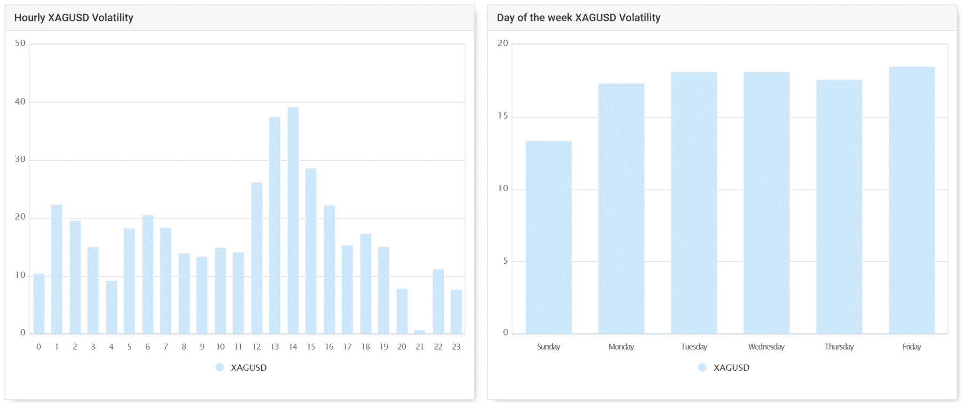
Task: Click the Tuesday bar
Action: (x=694, y=203)
